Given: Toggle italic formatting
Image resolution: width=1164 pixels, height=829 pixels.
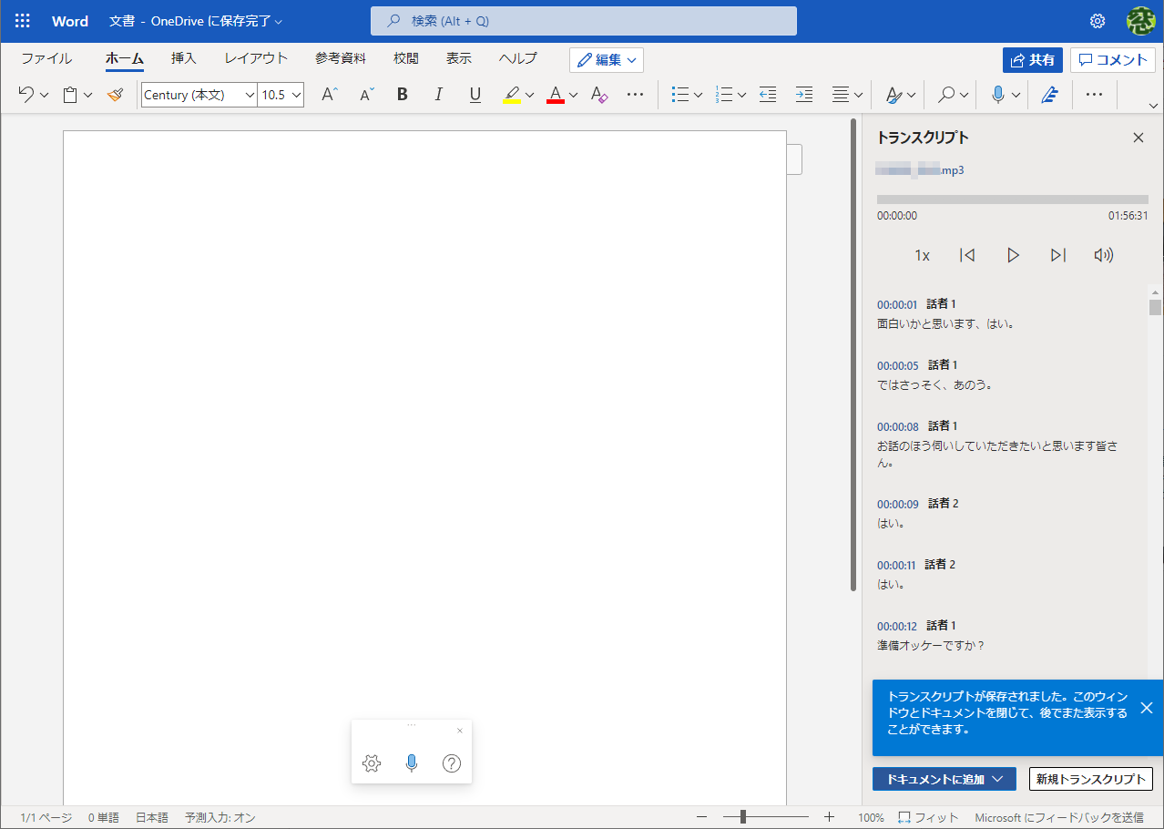Looking at the screenshot, I should tap(438, 94).
